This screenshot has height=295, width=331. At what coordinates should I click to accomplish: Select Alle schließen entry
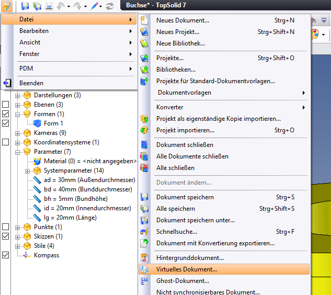click(224, 168)
